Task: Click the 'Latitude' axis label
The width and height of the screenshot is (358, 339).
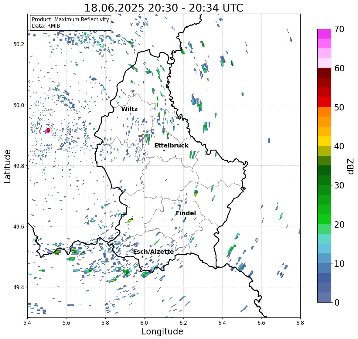Action: tap(8, 166)
